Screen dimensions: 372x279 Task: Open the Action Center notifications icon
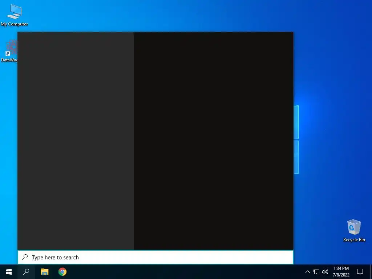click(360, 272)
